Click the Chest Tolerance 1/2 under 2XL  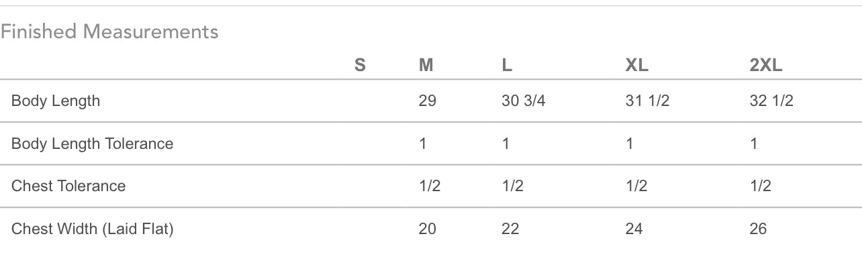[x=761, y=186]
